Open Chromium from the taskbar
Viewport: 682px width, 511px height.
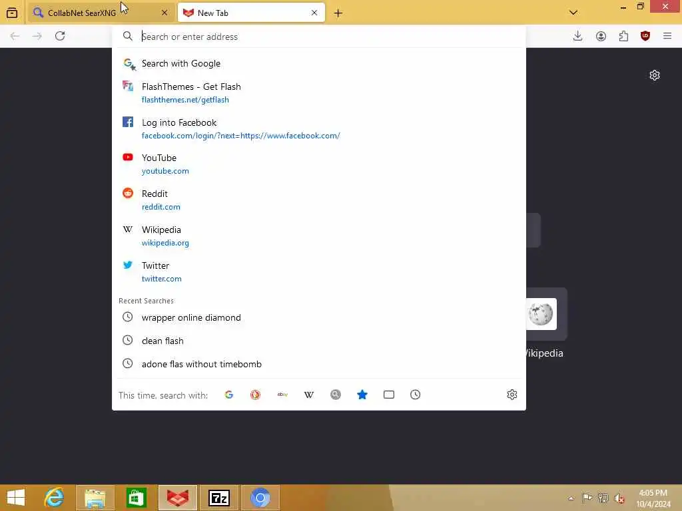(260, 498)
